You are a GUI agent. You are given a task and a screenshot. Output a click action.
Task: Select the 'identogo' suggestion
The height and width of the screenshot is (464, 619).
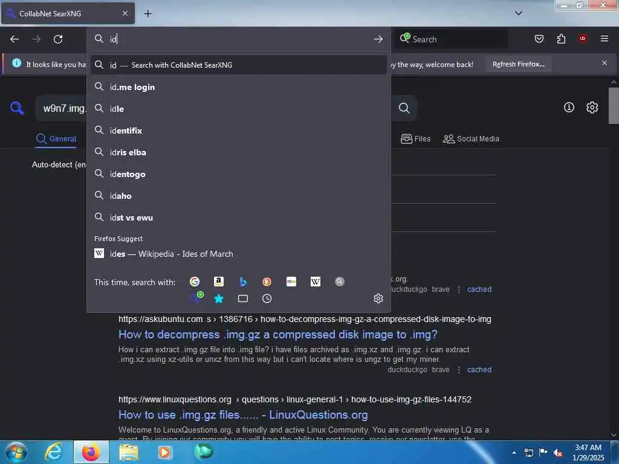238,173
